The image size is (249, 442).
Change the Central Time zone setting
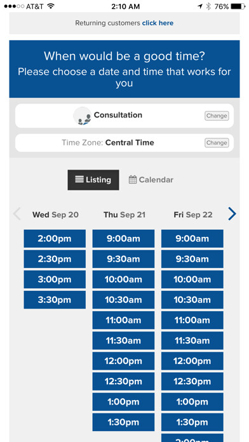tap(217, 143)
